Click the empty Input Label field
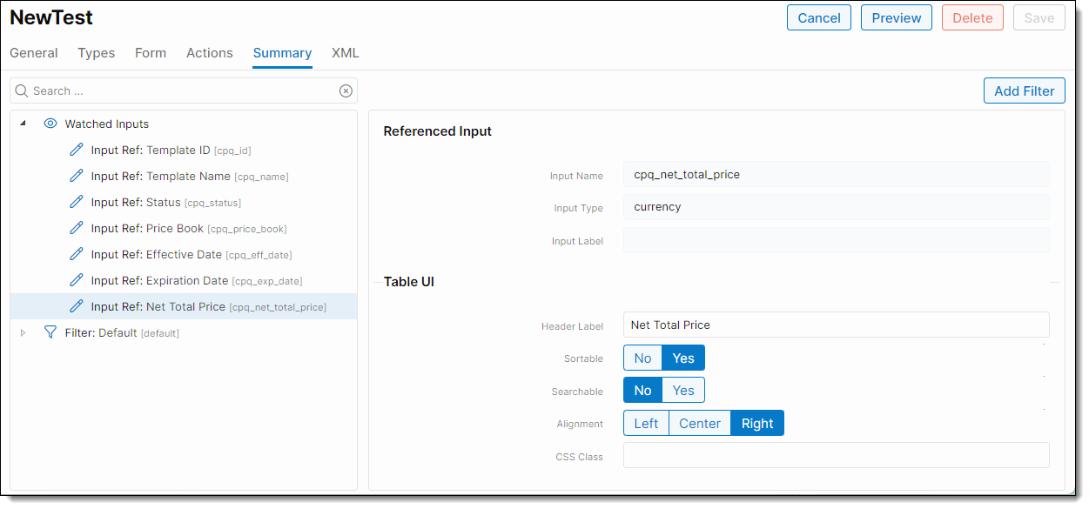1089x509 pixels. (837, 240)
